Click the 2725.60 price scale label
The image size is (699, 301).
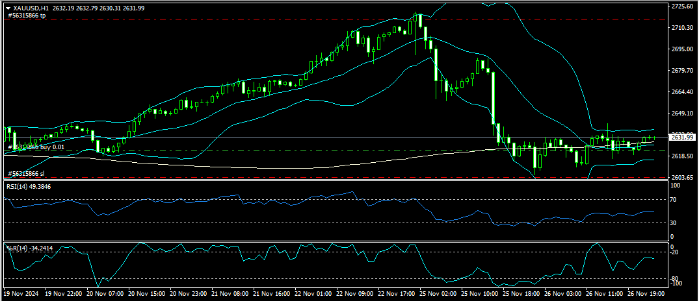[x=681, y=6]
